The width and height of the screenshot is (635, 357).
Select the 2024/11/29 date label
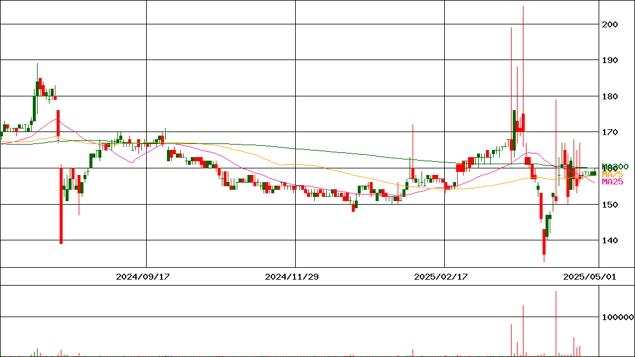click(292, 277)
